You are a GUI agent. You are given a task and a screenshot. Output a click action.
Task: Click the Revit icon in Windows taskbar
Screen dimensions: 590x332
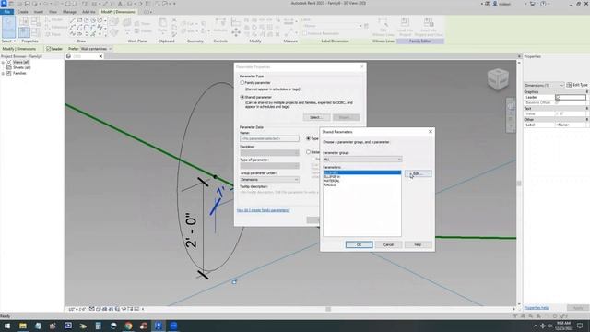(x=159, y=326)
